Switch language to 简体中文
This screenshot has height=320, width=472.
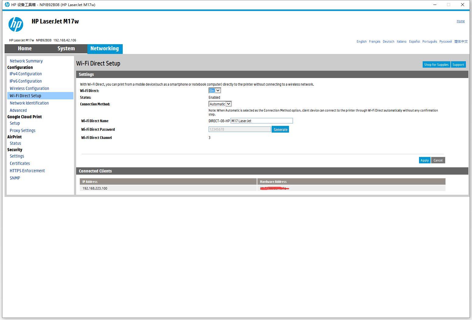461,41
